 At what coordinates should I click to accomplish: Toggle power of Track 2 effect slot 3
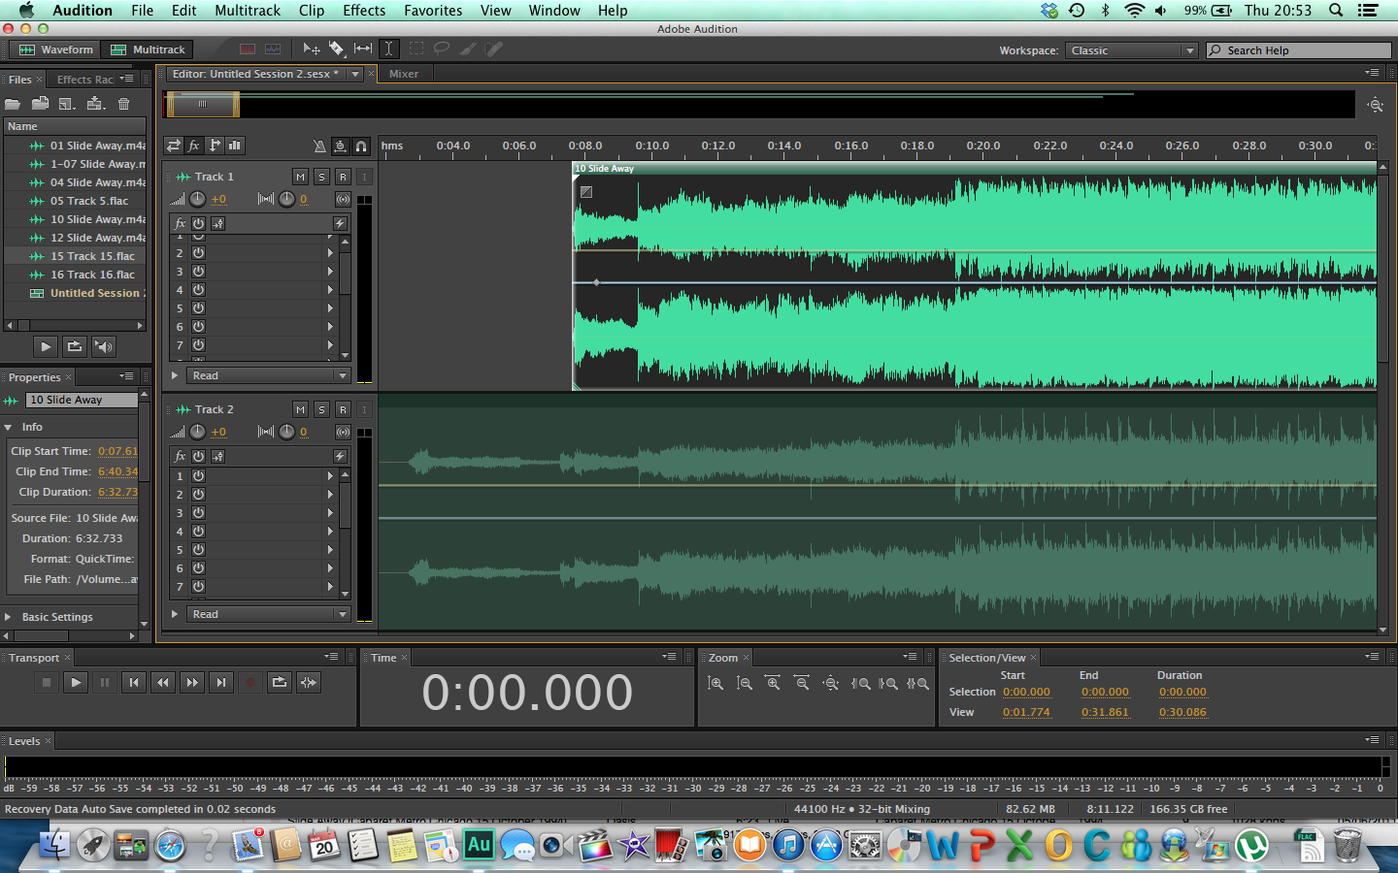(198, 513)
